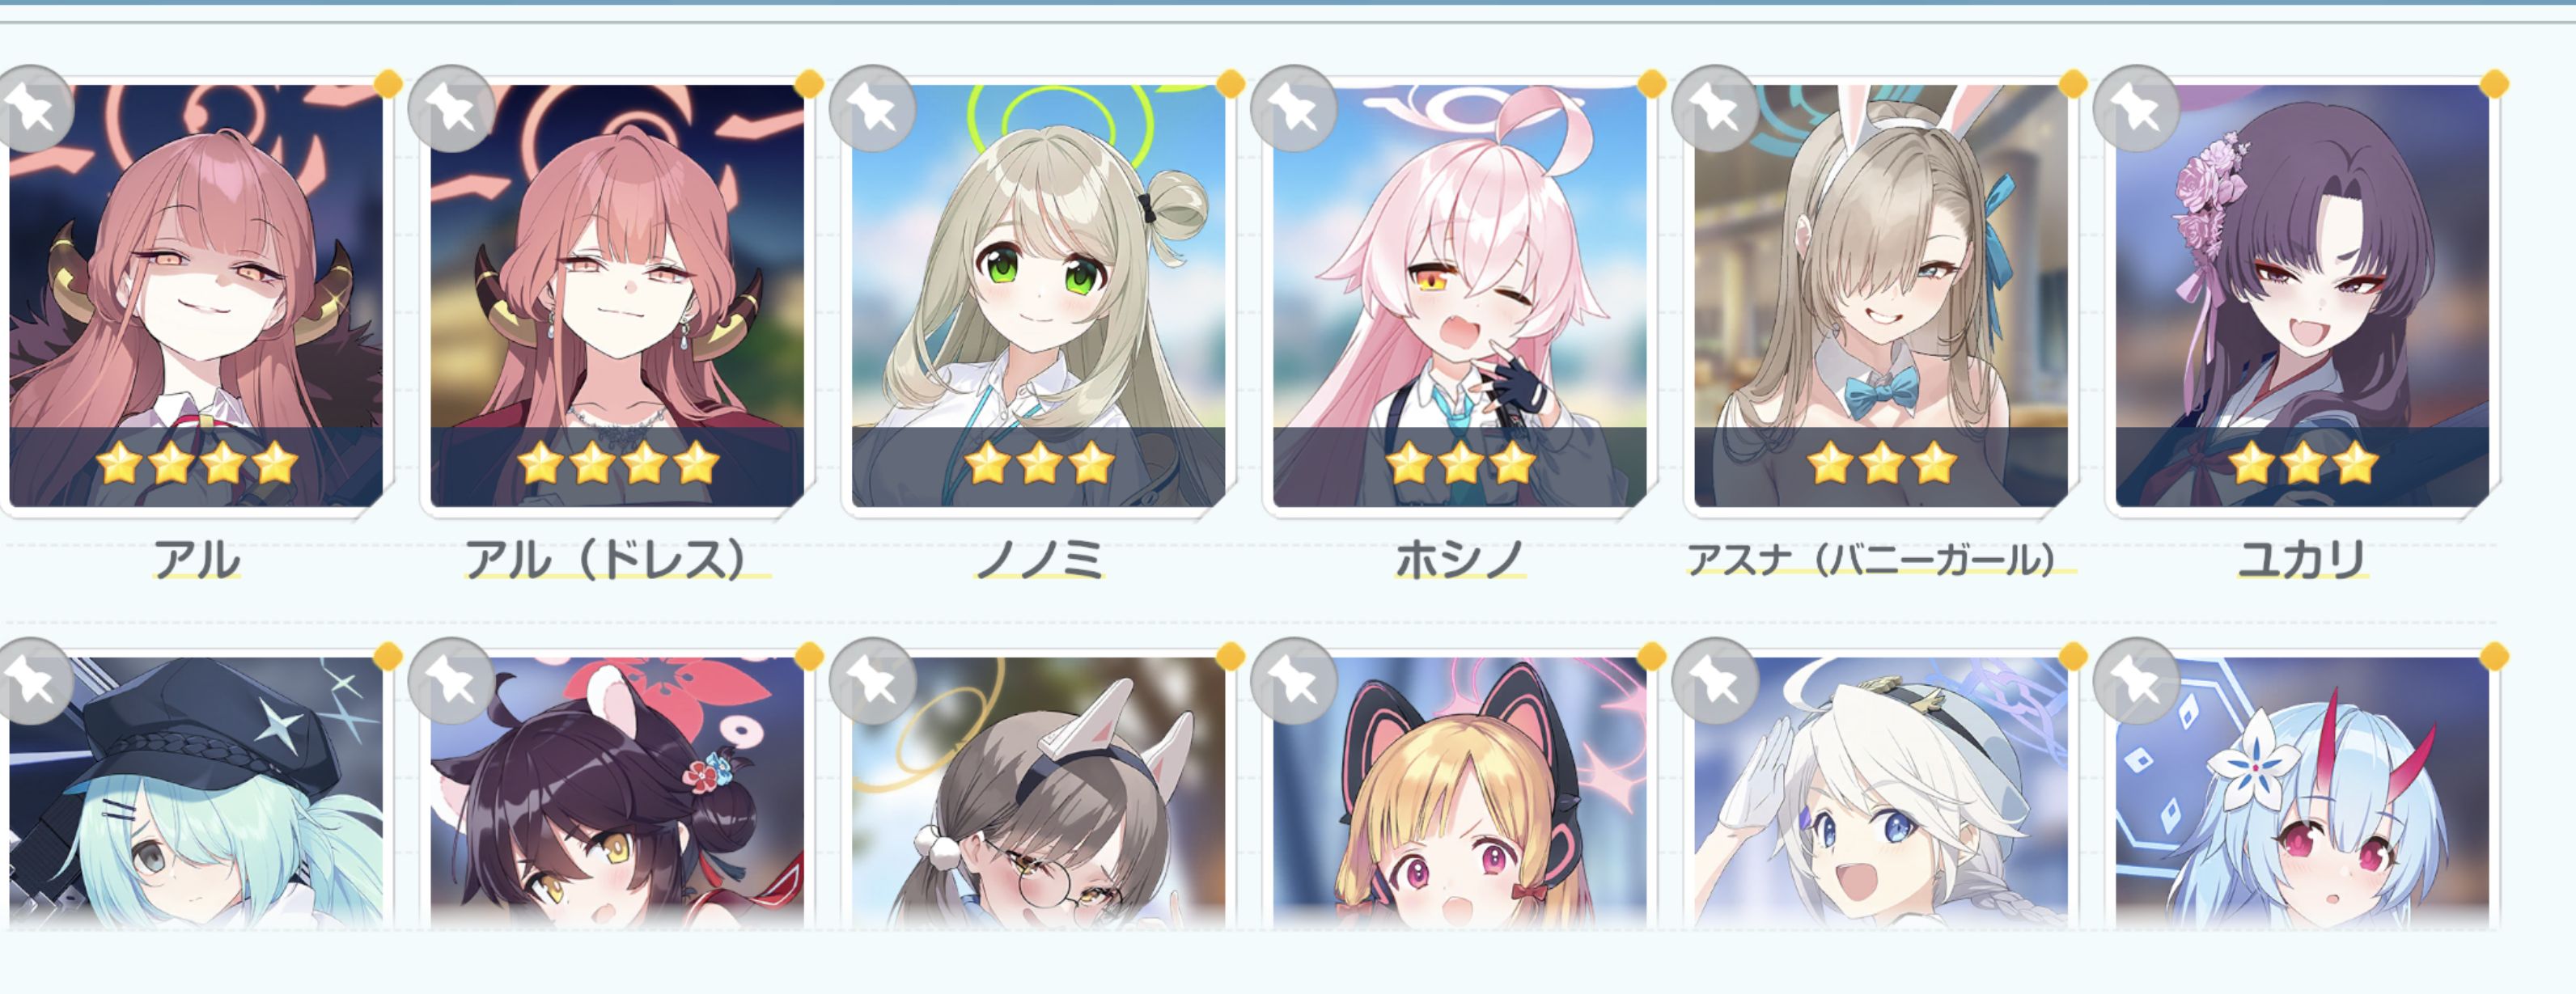Screen dimensions: 2576x994
Task: Click the アル（ドレス） name label
Action: 608,559
